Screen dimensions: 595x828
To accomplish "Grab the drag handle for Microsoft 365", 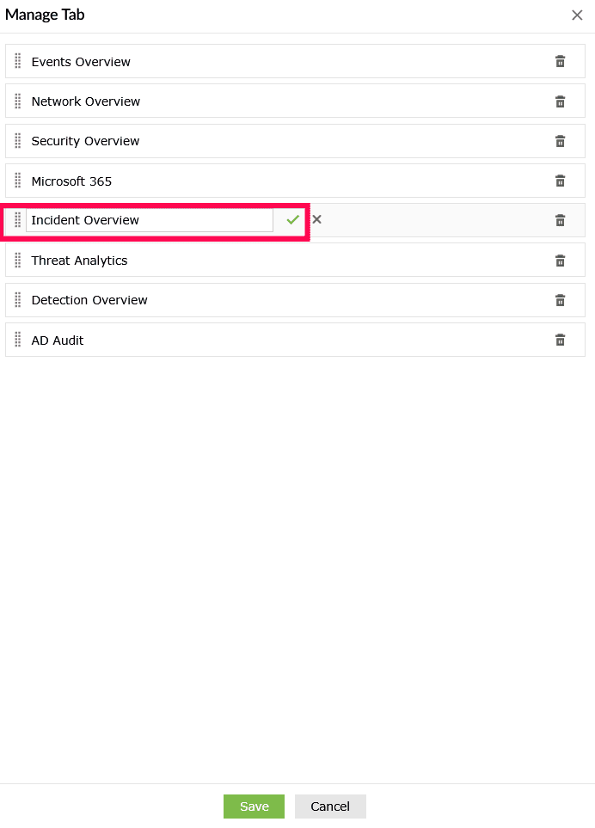I will coord(17,181).
